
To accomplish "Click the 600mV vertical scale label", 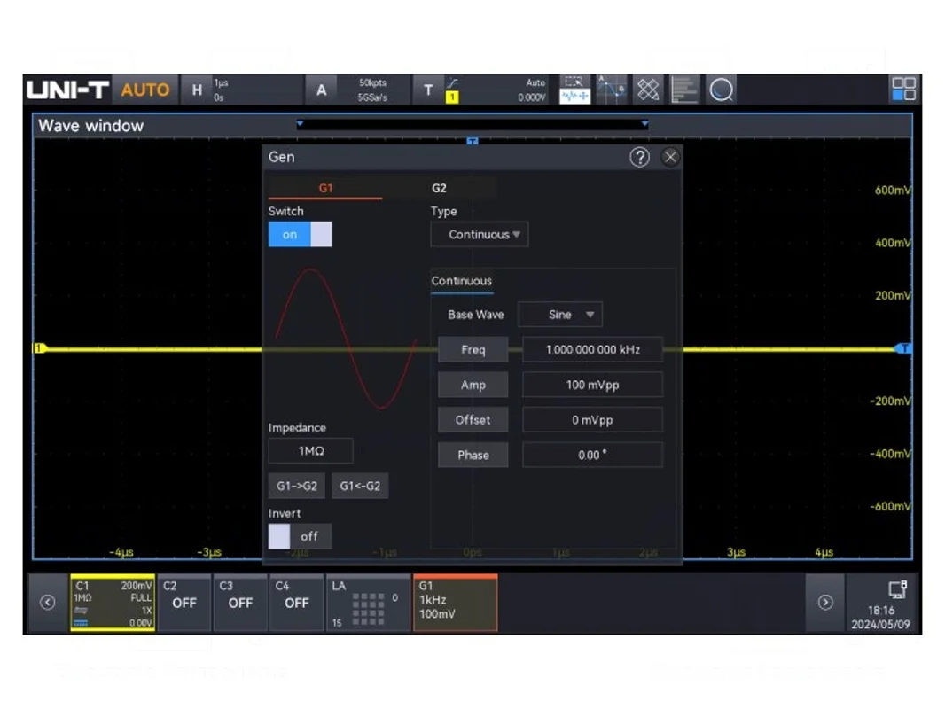I will (x=893, y=191).
